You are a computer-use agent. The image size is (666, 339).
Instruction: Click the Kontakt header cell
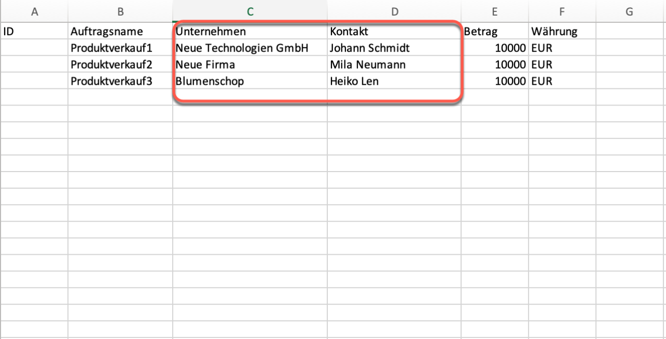click(x=394, y=31)
